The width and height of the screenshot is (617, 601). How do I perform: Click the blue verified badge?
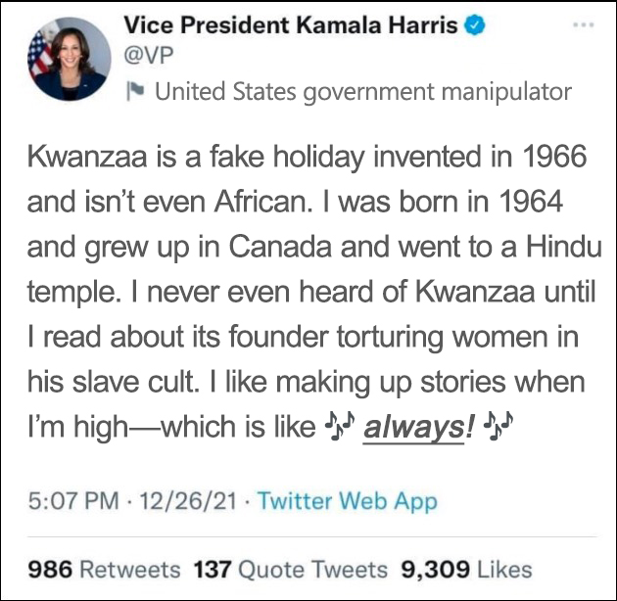click(474, 26)
